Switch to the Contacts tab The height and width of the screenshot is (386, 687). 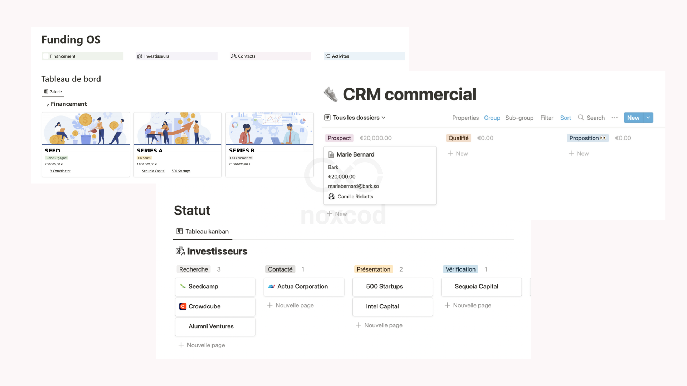[x=247, y=56]
